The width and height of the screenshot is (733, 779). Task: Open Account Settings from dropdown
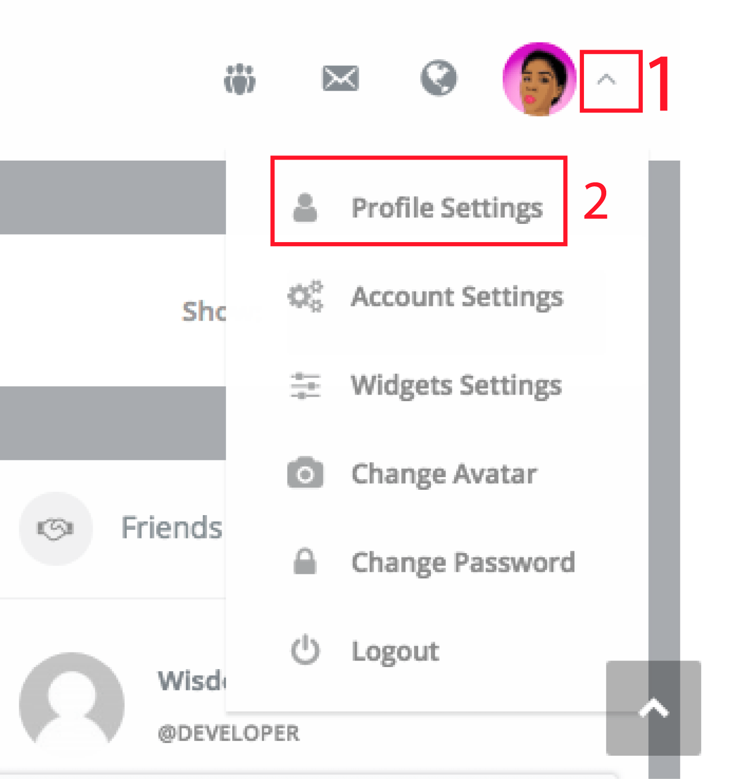pos(425,296)
